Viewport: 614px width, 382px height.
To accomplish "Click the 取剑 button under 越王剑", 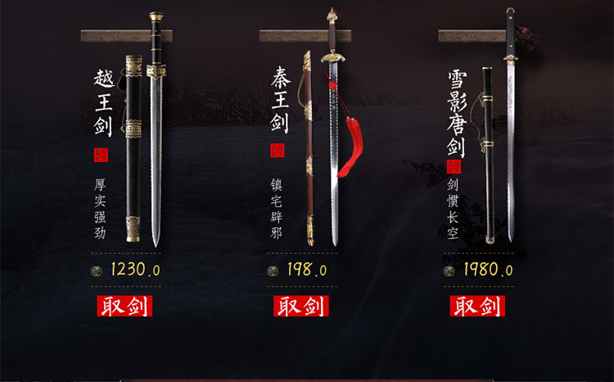I will click(x=124, y=306).
